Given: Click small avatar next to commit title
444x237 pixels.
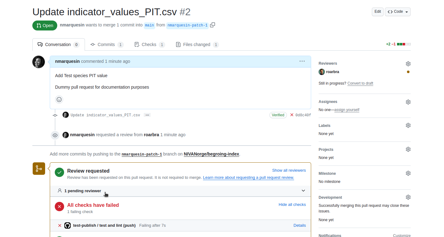Looking at the screenshot, I should click(x=66, y=115).
